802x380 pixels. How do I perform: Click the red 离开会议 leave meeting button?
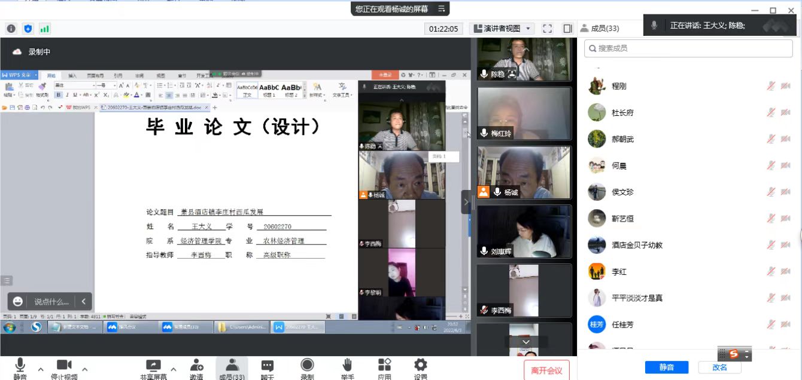(546, 370)
